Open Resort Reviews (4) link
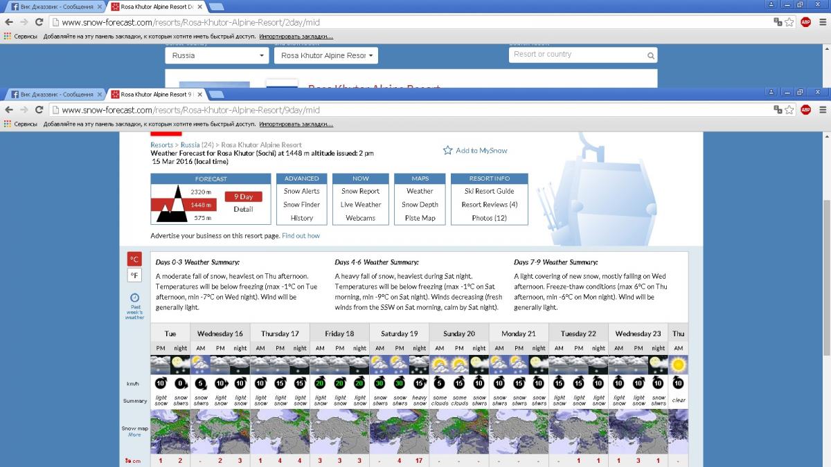The height and width of the screenshot is (467, 831). tap(490, 205)
